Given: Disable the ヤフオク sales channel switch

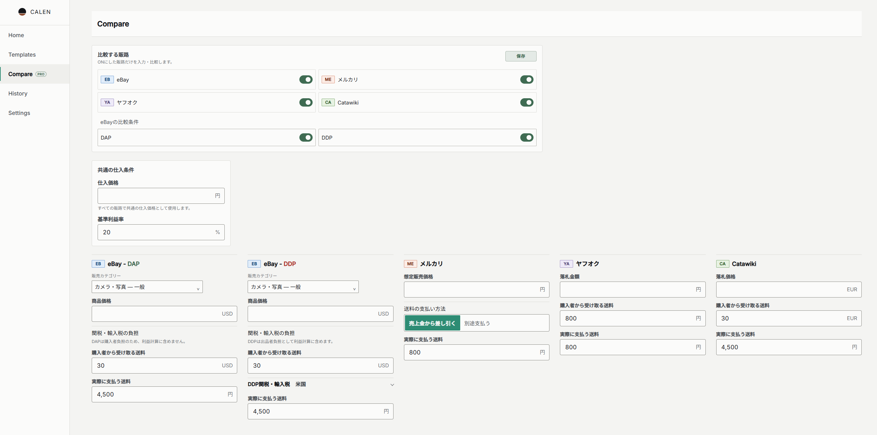Looking at the screenshot, I should [306, 102].
